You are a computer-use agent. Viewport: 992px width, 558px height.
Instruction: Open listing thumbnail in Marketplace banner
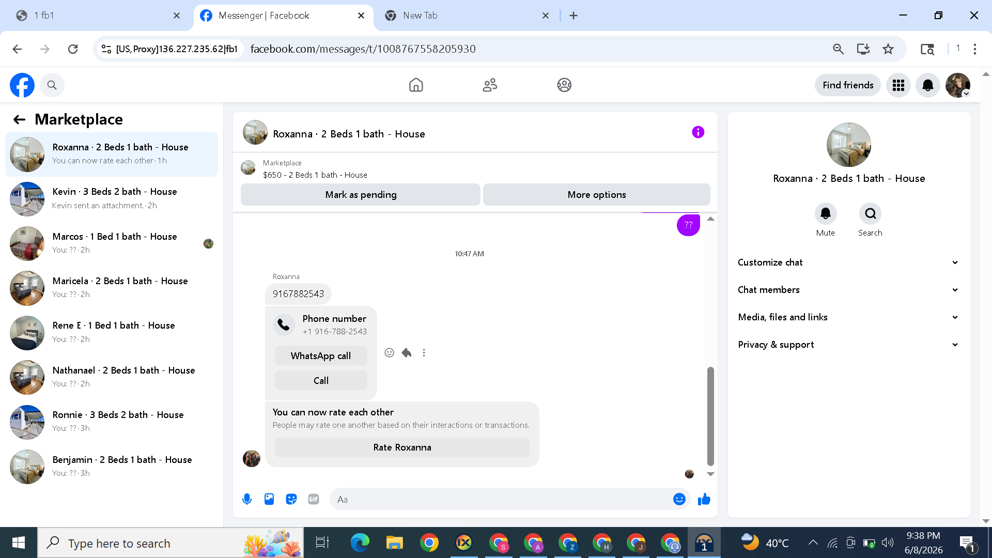pyautogui.click(x=248, y=167)
